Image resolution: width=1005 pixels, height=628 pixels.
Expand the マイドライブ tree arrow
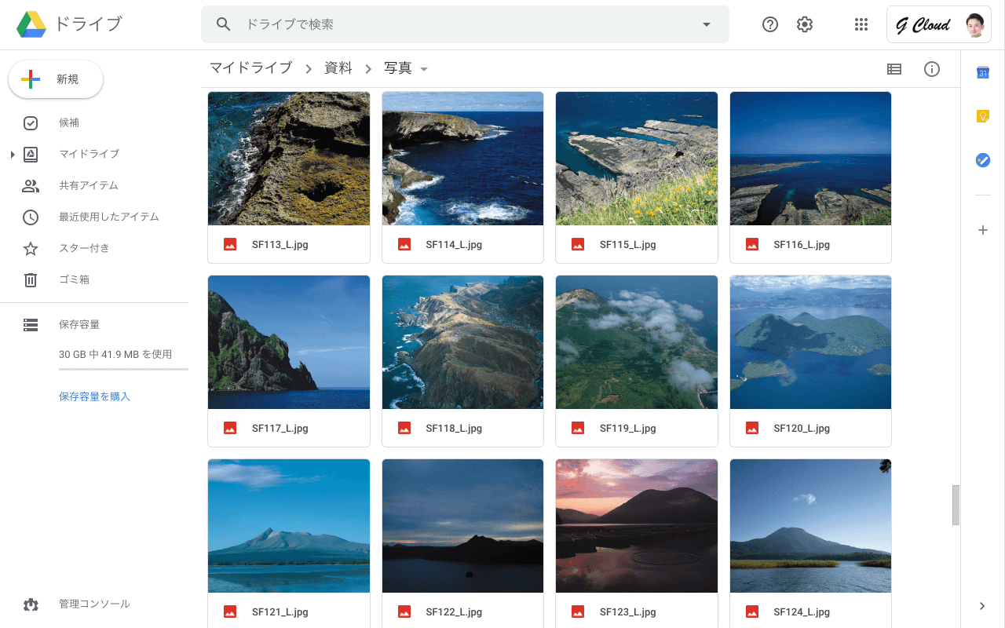point(13,154)
